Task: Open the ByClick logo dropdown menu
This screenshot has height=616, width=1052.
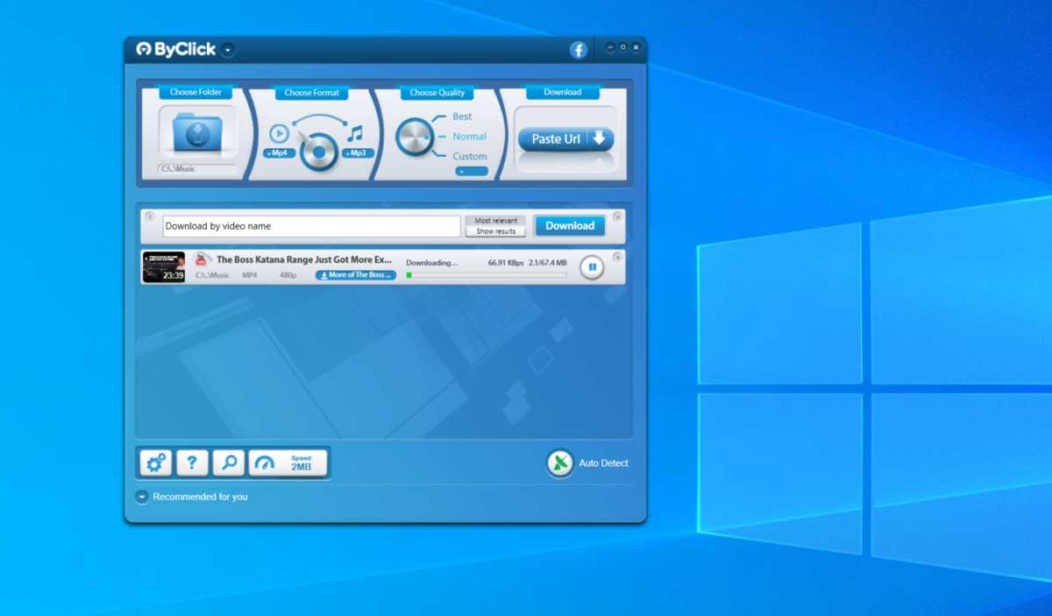Action: pos(228,50)
